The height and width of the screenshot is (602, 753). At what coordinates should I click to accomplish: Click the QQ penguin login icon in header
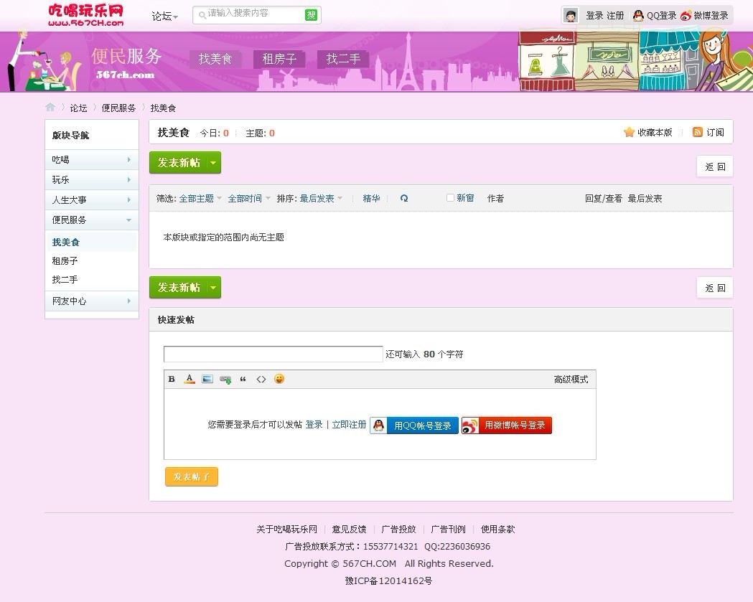tap(638, 15)
